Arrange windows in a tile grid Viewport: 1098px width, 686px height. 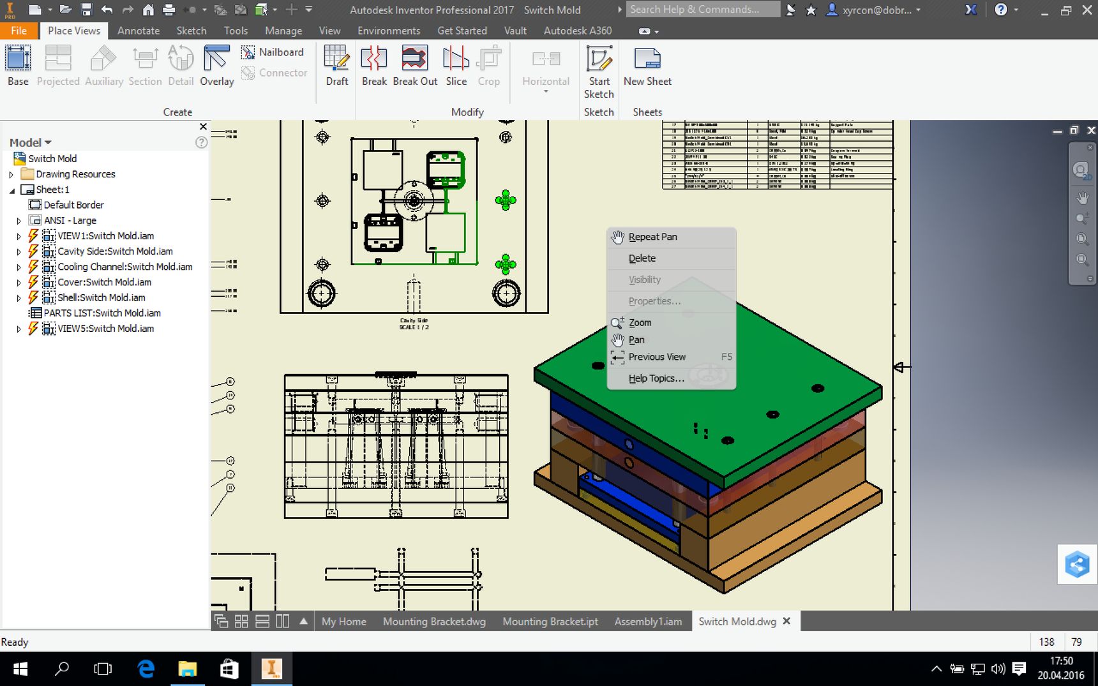tap(241, 621)
